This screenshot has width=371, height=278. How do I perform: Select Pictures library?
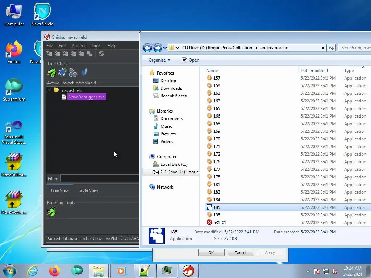168,134
